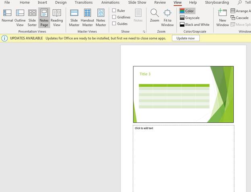Open the Review tab
Screen dimensions: 251x192
coord(160,2)
